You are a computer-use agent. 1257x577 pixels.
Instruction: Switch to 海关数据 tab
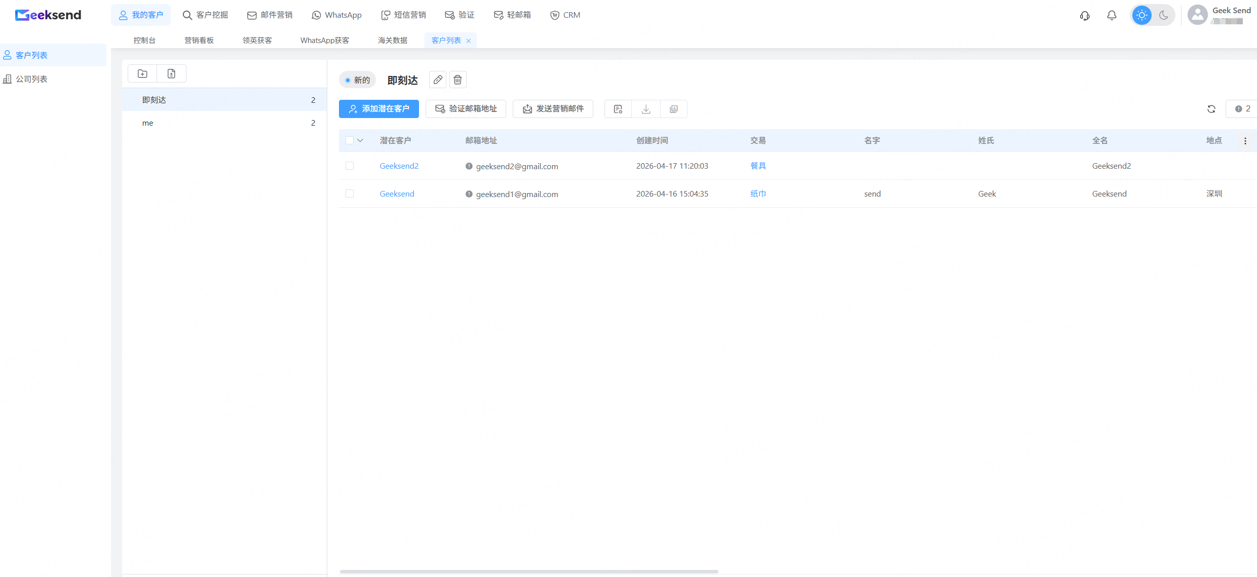[x=393, y=41]
